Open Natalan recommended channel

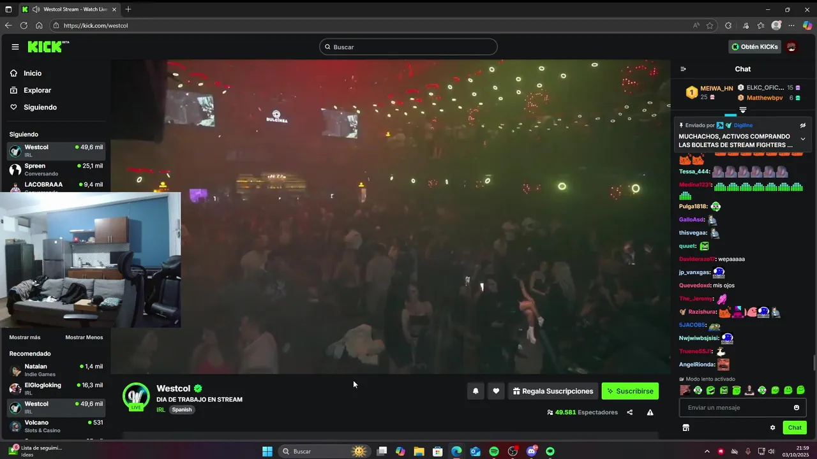tap(56, 370)
